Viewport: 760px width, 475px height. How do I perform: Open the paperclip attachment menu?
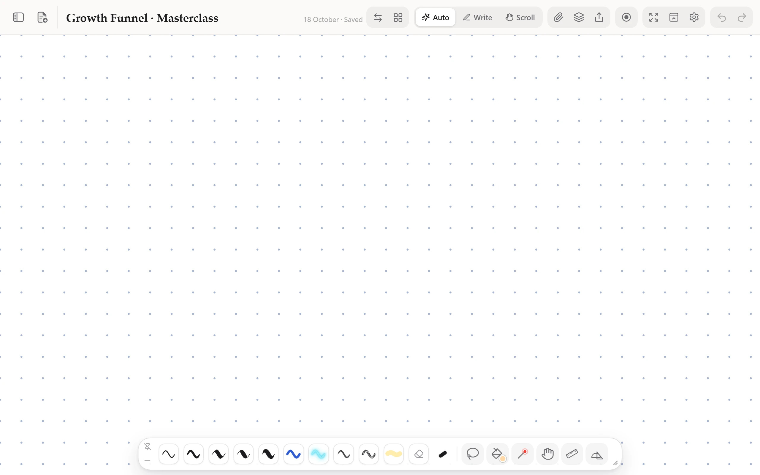point(558,17)
